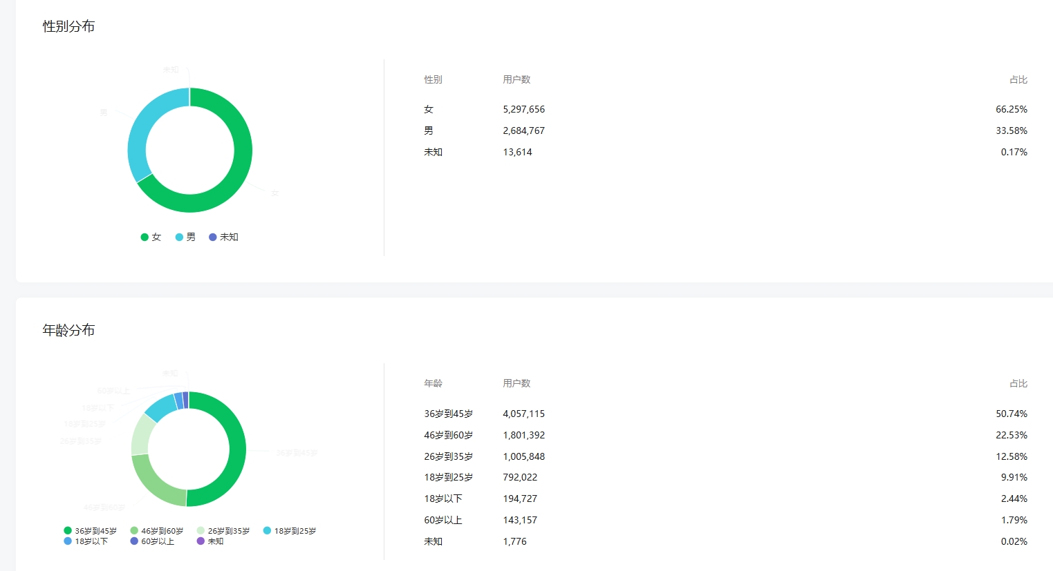Click the user count 5,297,656

(523, 109)
